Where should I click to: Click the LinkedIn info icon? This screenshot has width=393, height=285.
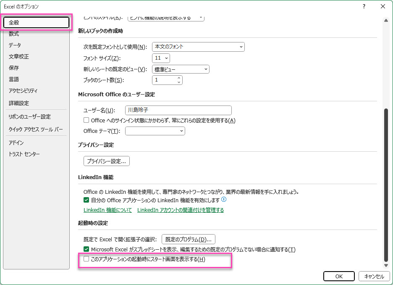point(224,200)
